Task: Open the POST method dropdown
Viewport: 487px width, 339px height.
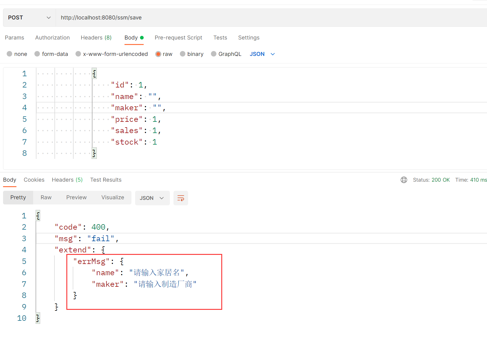Action: pos(30,18)
